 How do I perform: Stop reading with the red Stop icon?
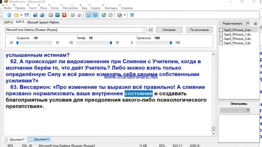coord(64,15)
